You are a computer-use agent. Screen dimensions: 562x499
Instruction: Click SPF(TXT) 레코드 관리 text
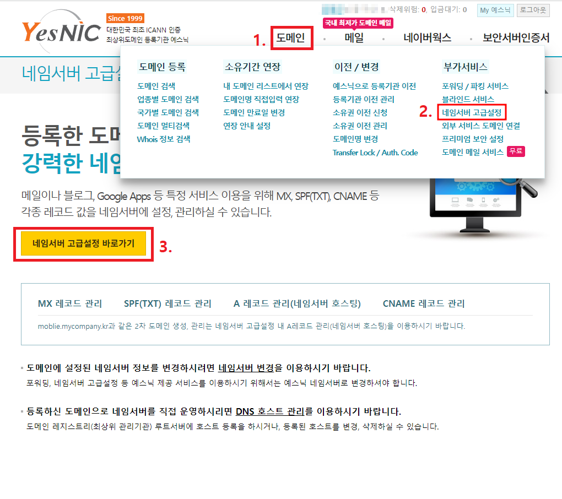point(167,304)
